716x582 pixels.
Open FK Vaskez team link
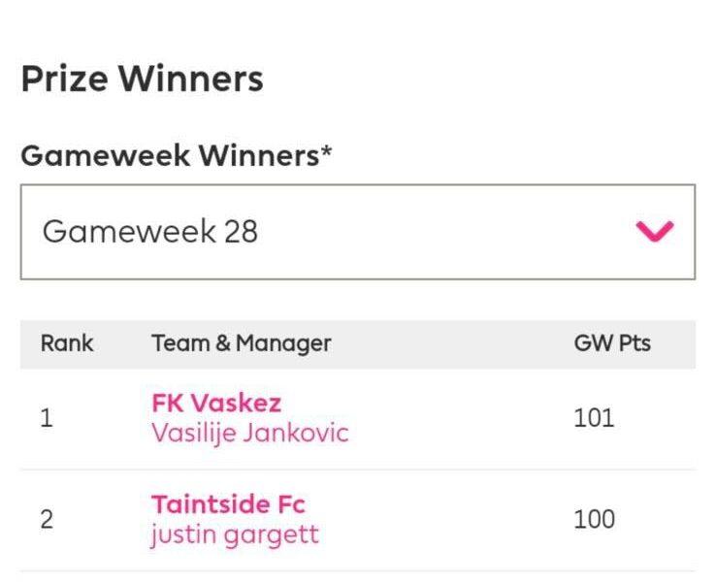(x=216, y=404)
